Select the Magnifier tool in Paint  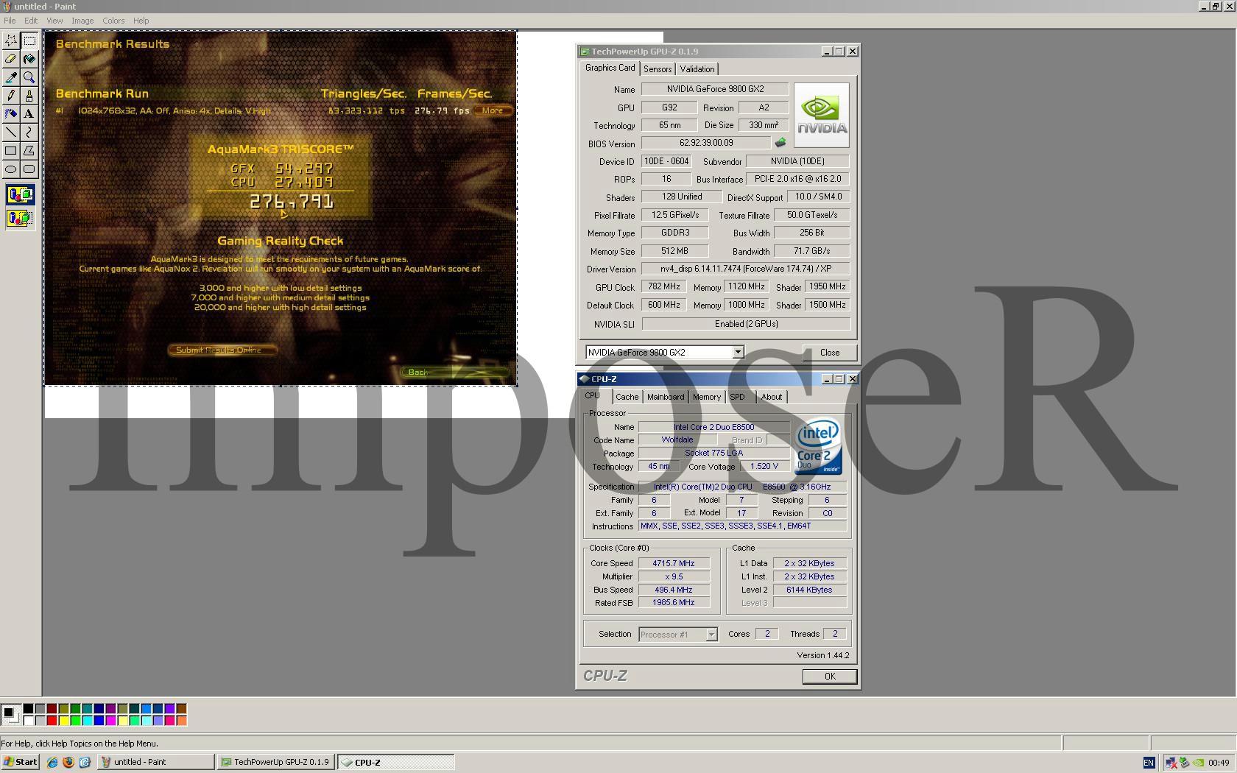coord(29,77)
